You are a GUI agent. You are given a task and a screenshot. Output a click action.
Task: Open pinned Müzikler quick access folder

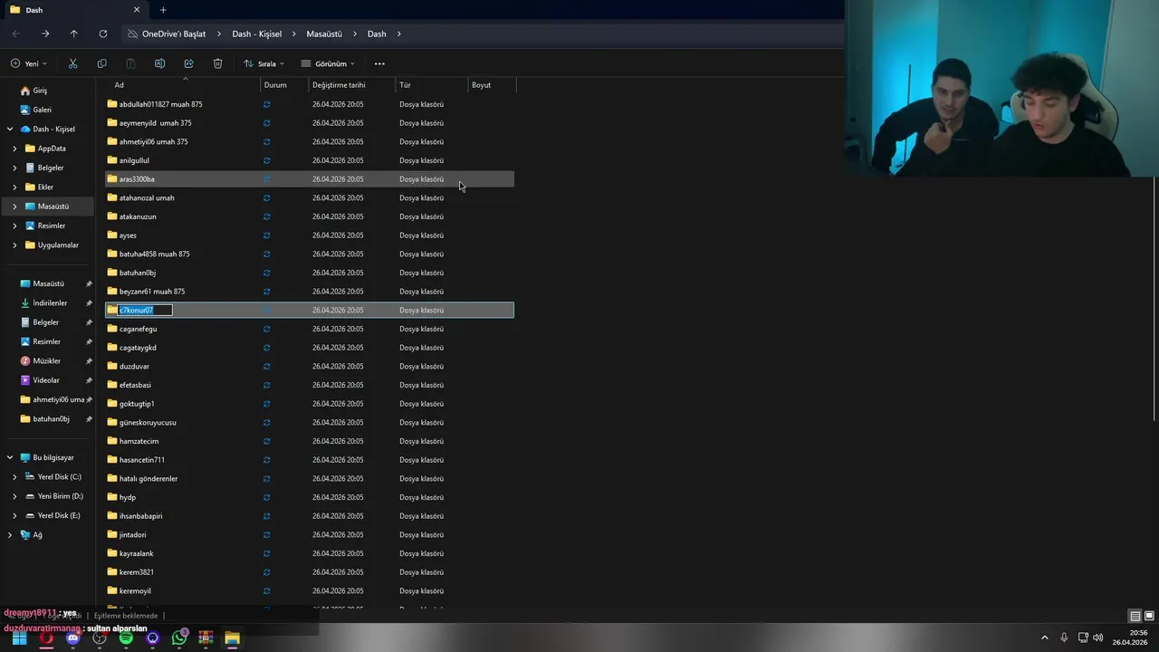(x=46, y=361)
